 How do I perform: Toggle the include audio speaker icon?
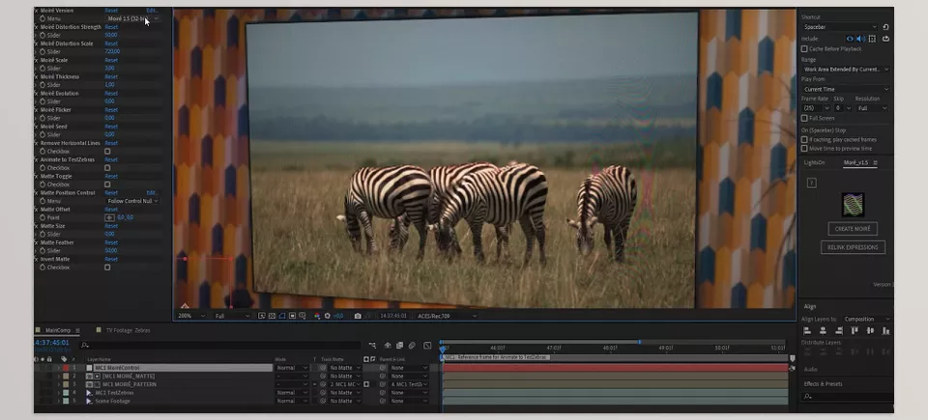(x=860, y=39)
